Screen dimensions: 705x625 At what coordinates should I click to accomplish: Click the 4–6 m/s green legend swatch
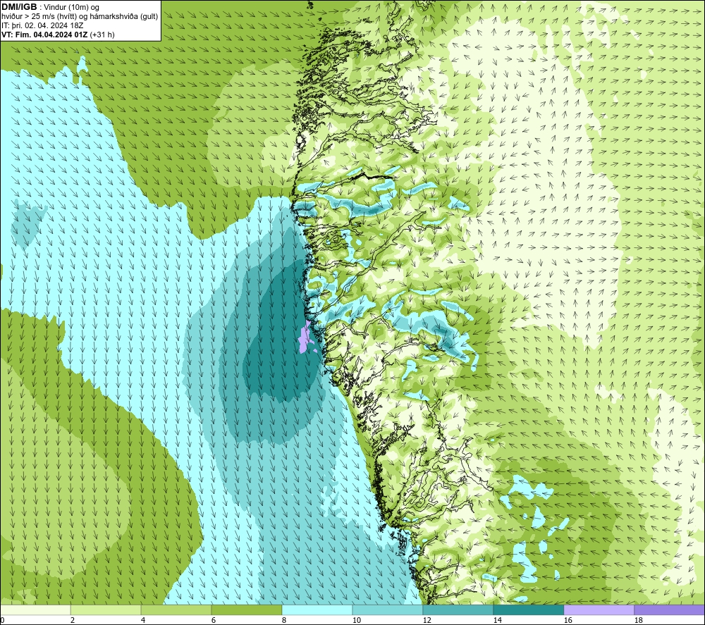176,609
